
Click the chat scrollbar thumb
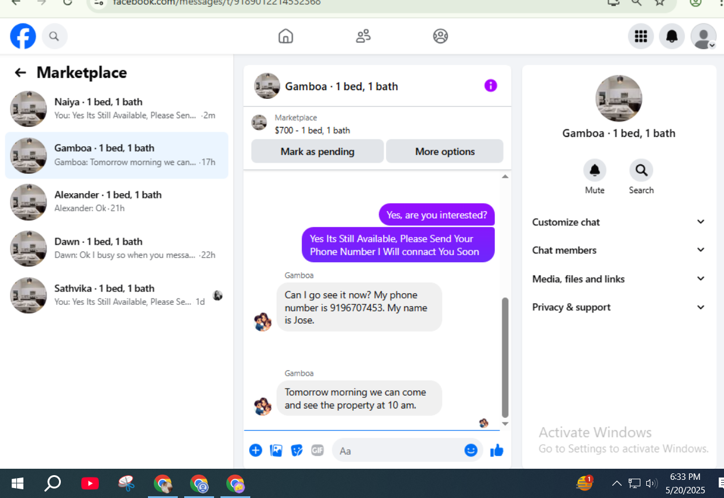(x=505, y=357)
